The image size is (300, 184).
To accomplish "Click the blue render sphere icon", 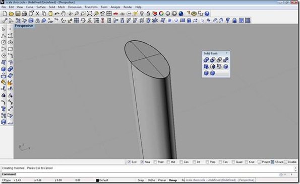I will click(181, 14).
